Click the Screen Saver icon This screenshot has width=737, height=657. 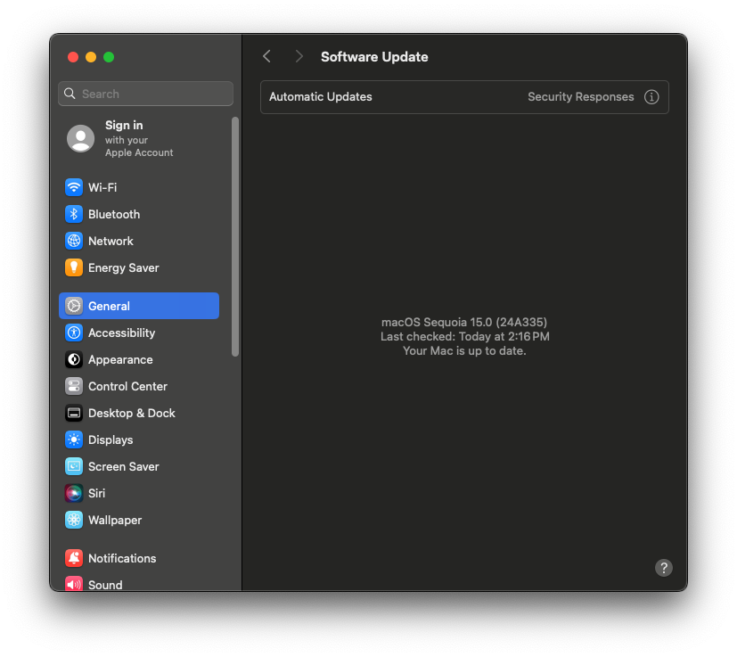(x=74, y=466)
